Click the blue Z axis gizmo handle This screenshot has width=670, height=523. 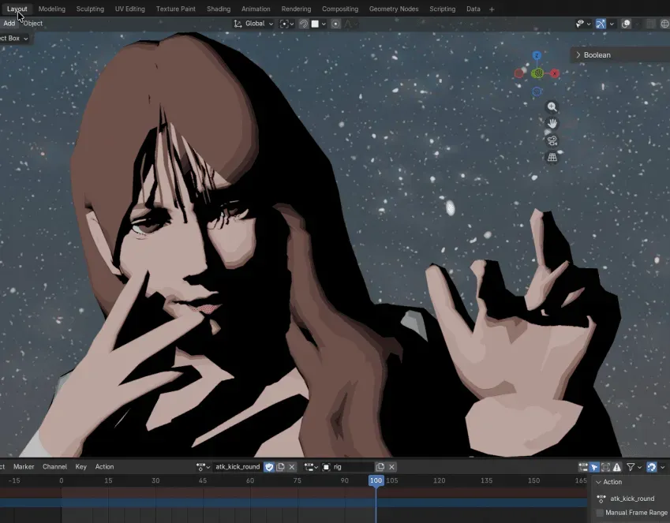click(x=537, y=55)
